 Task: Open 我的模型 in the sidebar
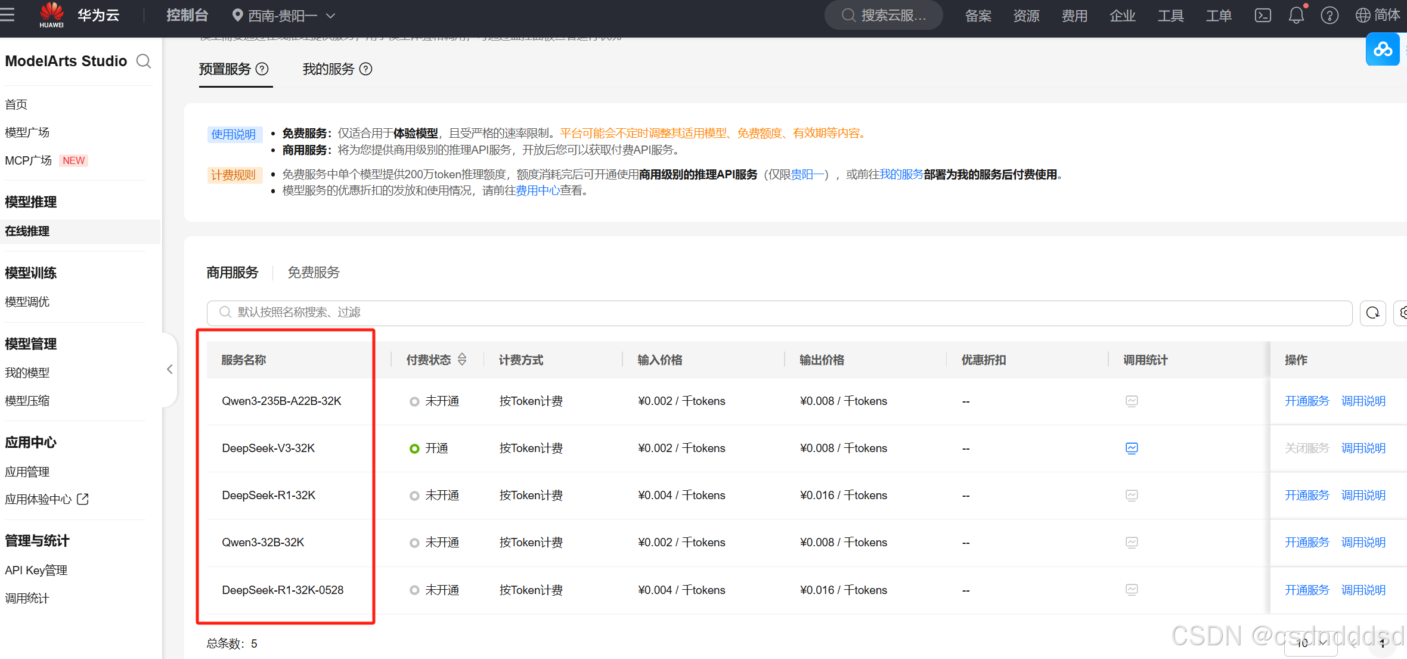click(27, 373)
